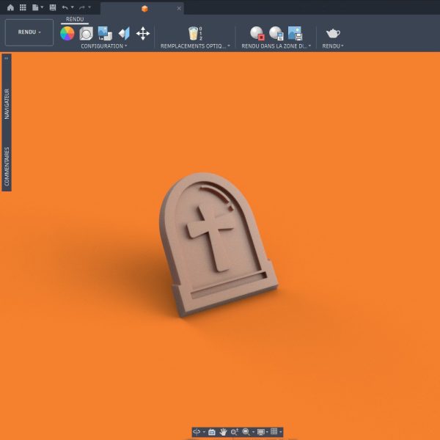The width and height of the screenshot is (440, 440).
Task: Undo the last action
Action: (65, 7)
